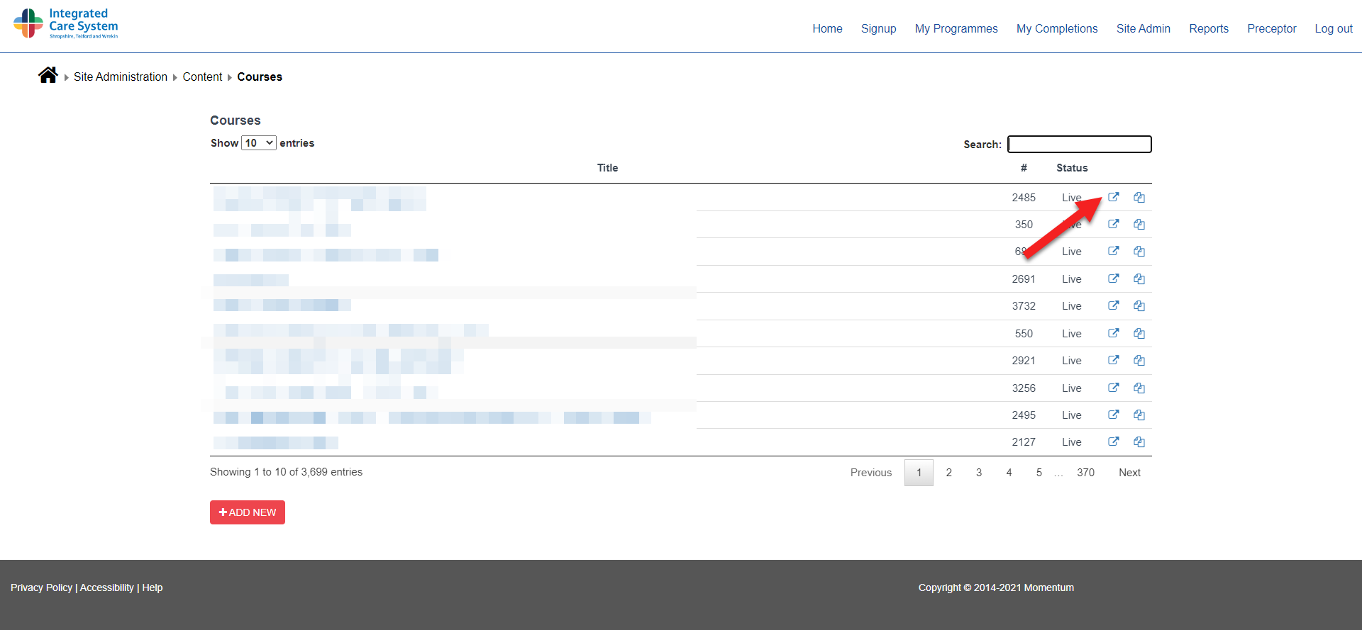
Task: Open the Privacy Policy footer link
Action: coord(41,587)
